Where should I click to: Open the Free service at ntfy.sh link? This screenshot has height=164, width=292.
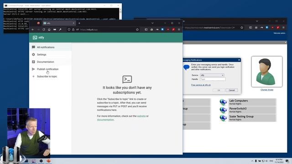pyautogui.click(x=201, y=85)
